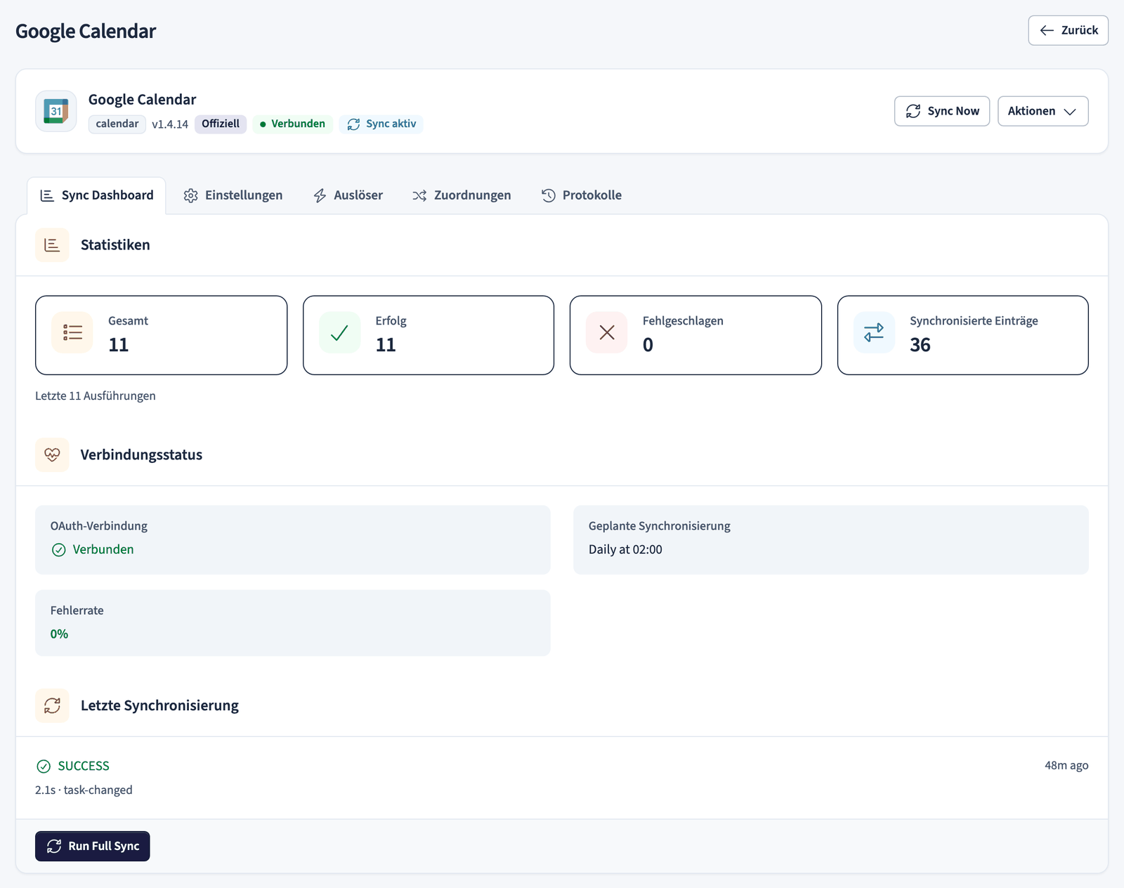Image resolution: width=1124 pixels, height=888 pixels.
Task: Click the SUCCESS check circle icon
Action: click(44, 766)
